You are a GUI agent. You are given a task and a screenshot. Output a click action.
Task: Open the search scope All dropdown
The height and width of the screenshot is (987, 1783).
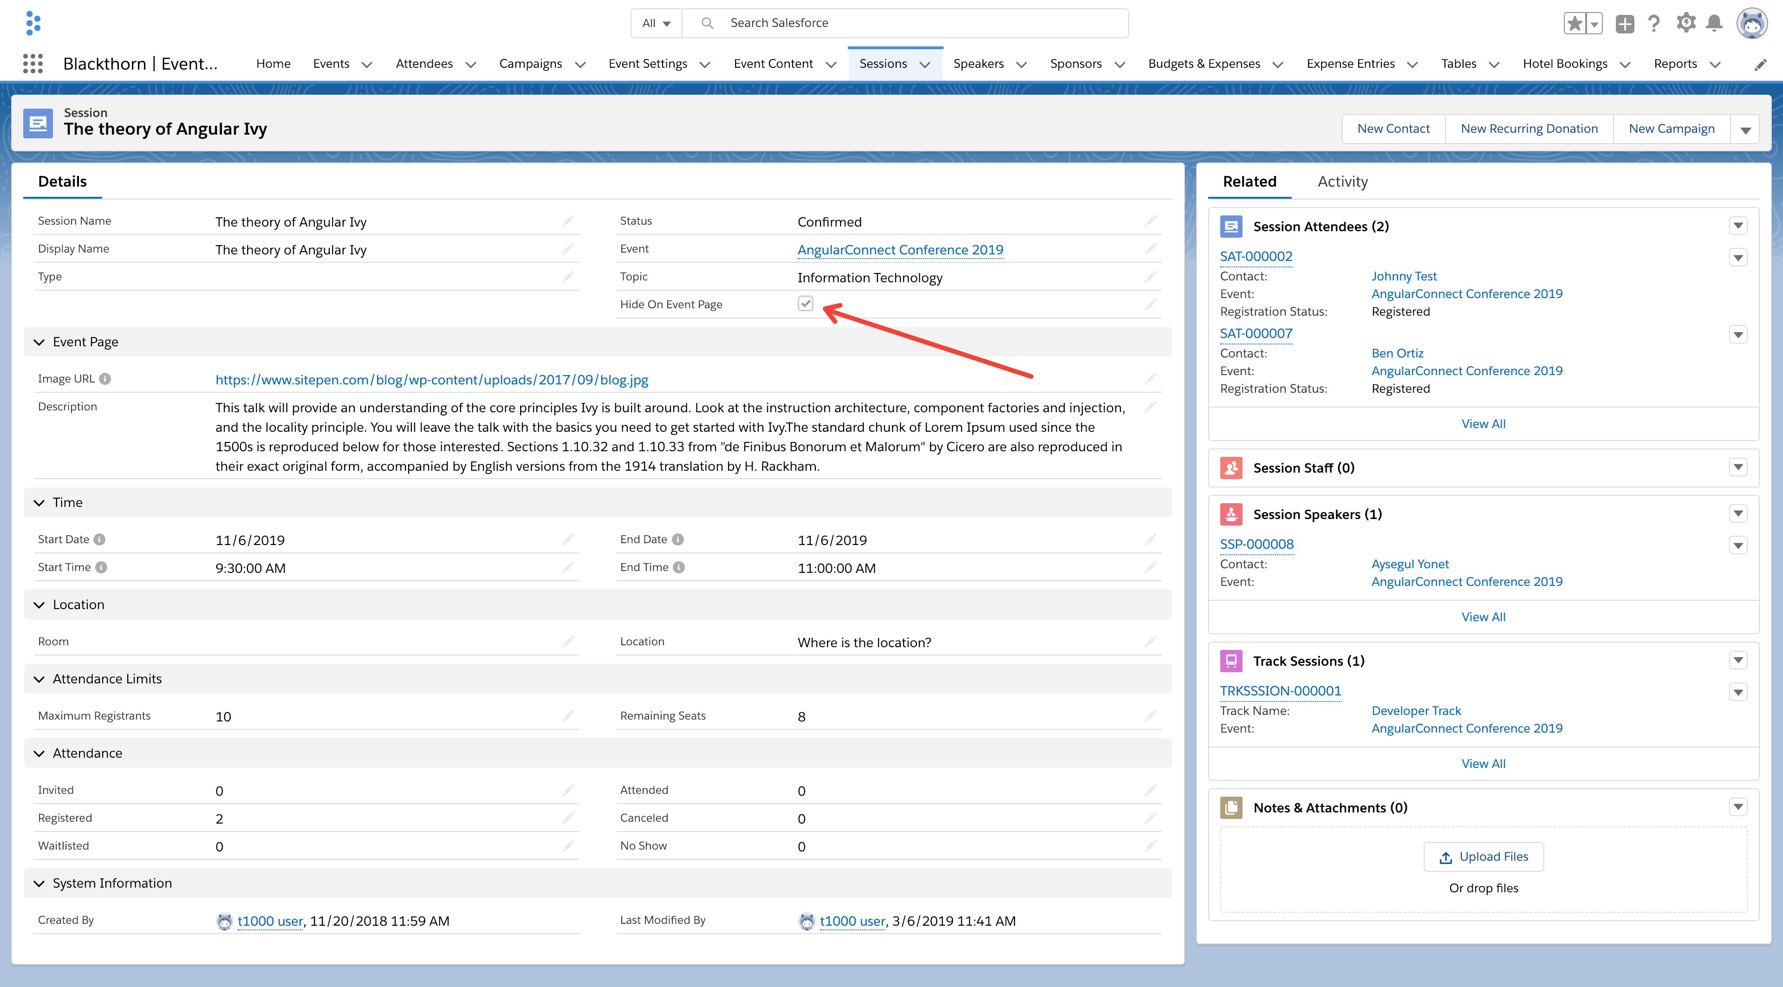click(656, 24)
